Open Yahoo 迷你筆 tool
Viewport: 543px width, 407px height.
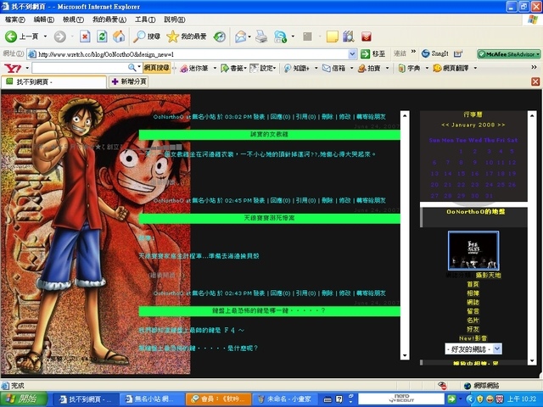click(x=194, y=68)
